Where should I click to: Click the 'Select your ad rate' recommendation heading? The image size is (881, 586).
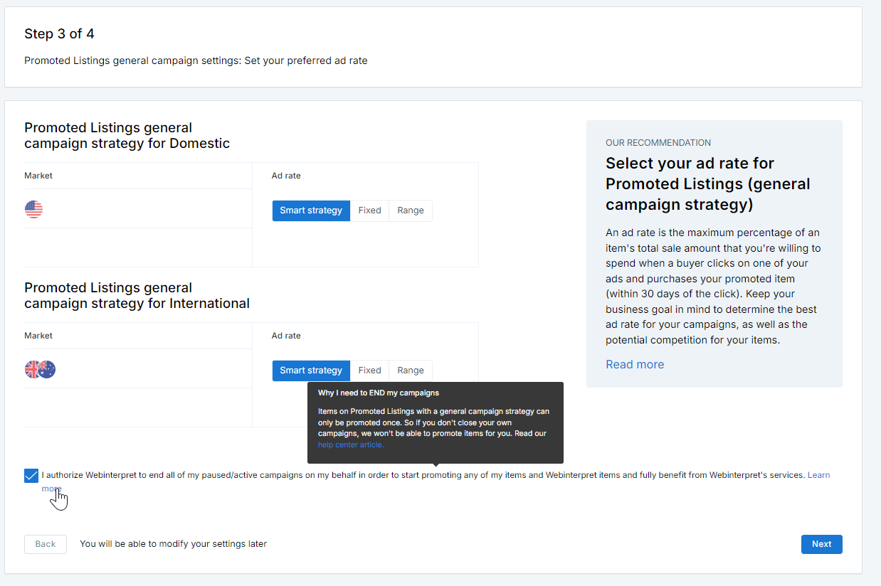pyautogui.click(x=708, y=183)
